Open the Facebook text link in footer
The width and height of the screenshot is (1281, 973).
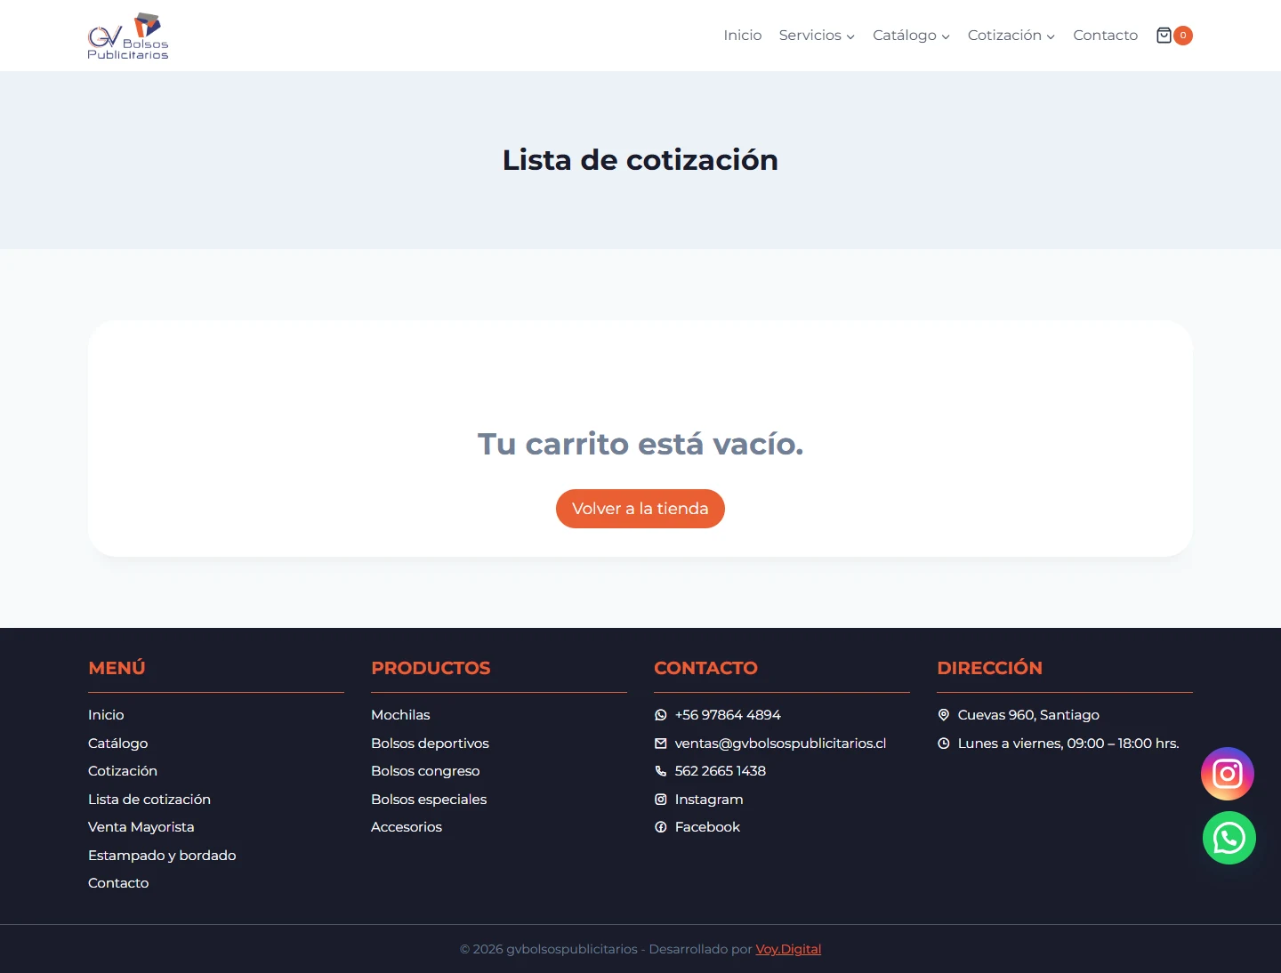coord(707,827)
